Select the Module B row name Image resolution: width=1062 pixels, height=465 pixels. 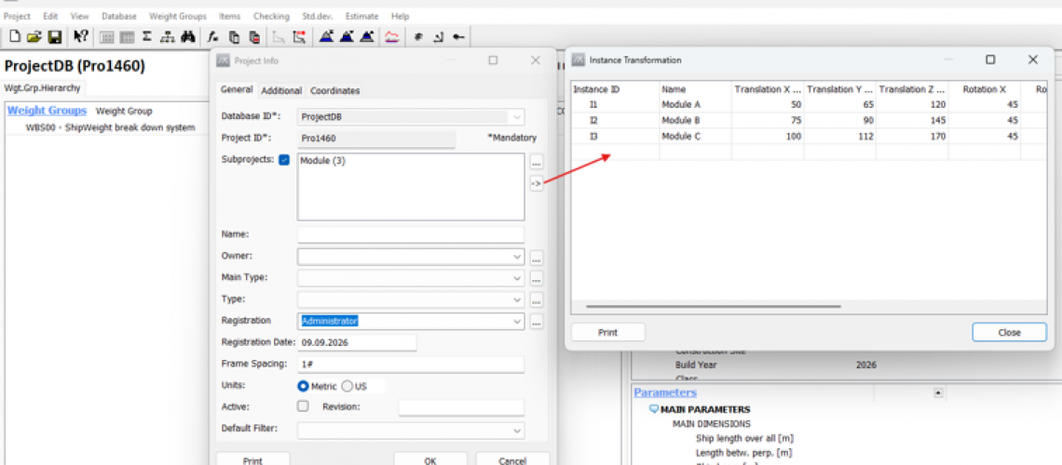coord(681,120)
